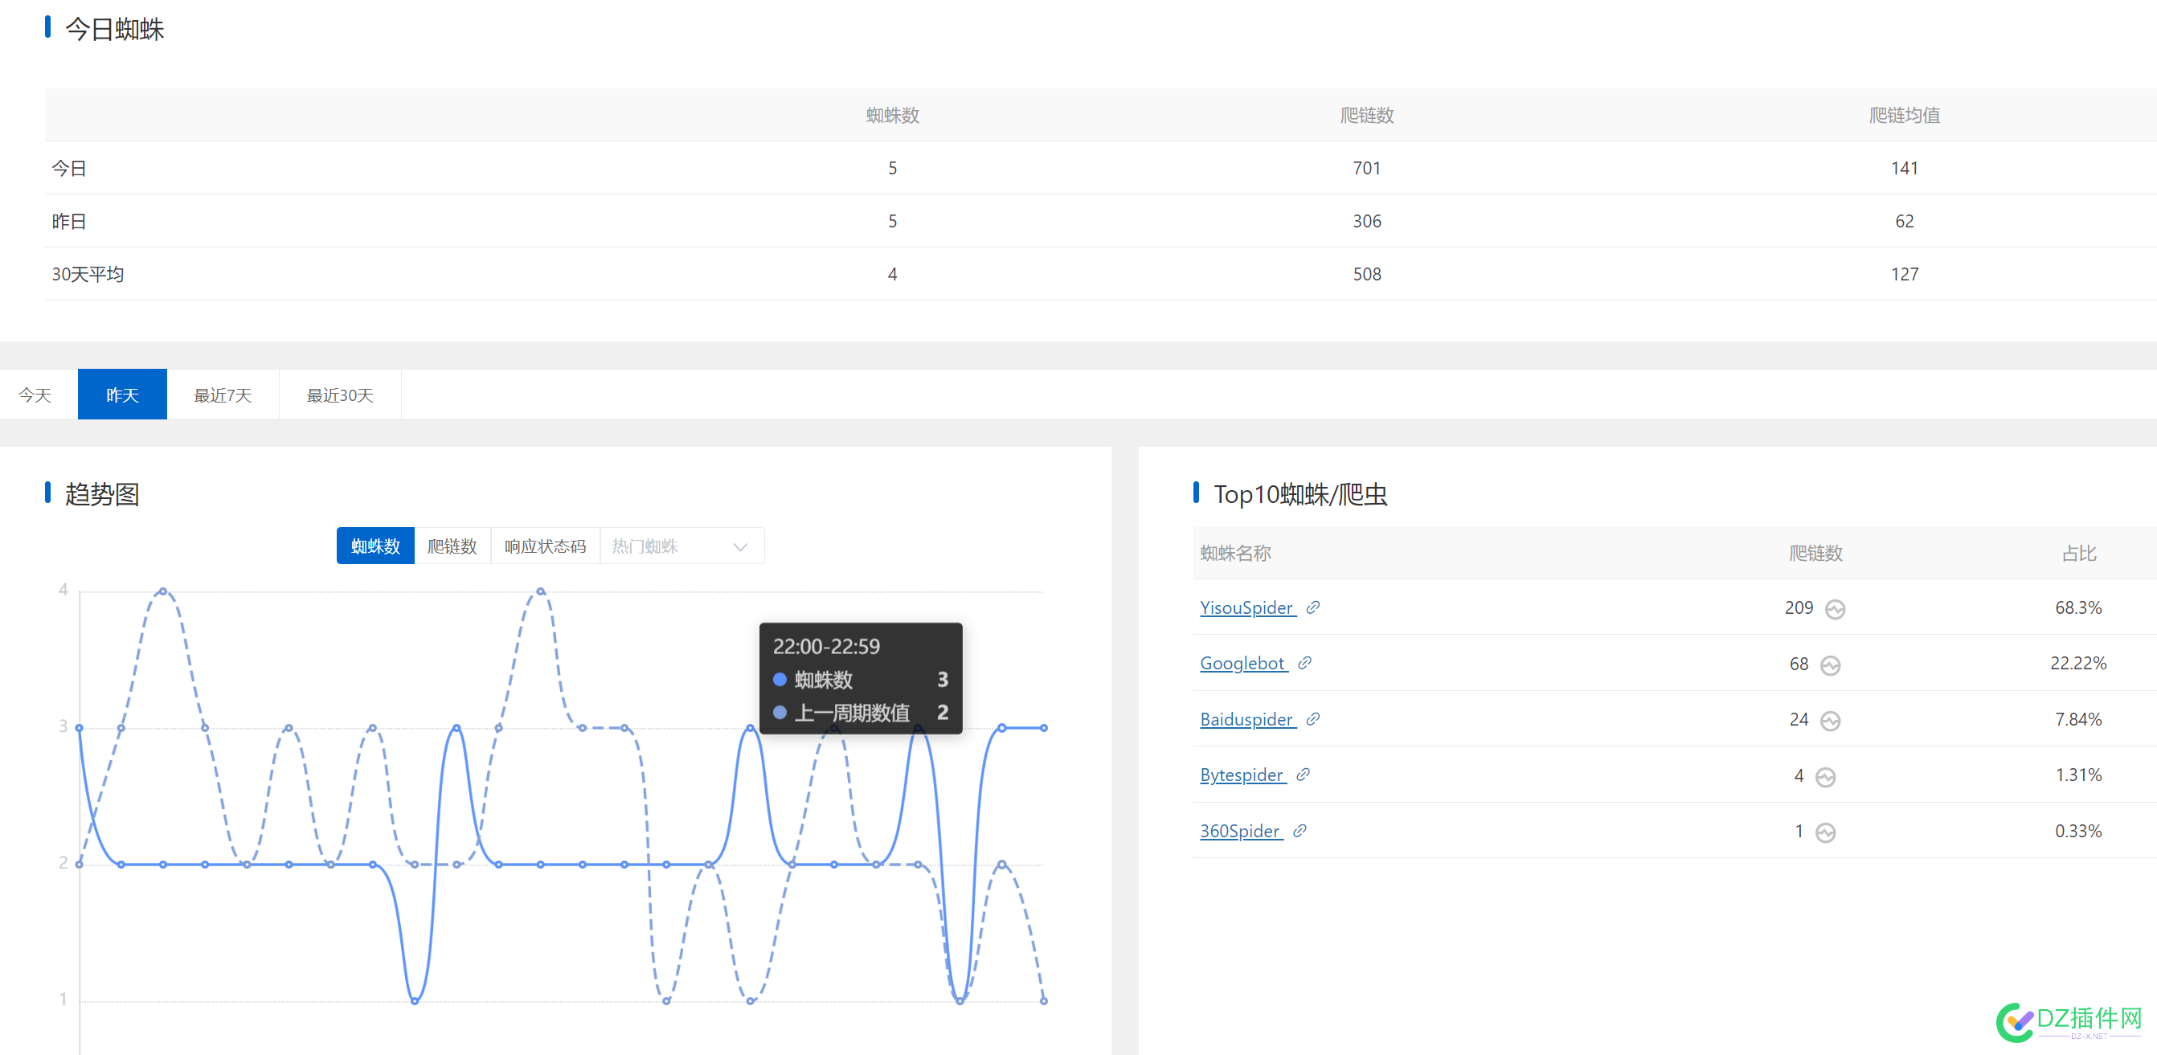Open external link icon beside YisouSpider
Screen dimensions: 2157x1055
coord(1313,607)
